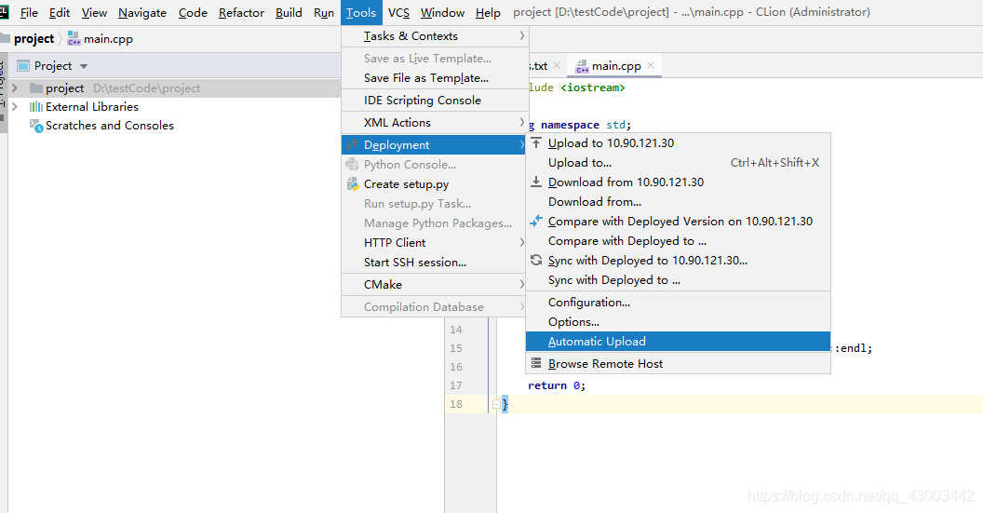This screenshot has width=983, height=513.
Task: Open deployment Configuration...
Action: point(678,303)
